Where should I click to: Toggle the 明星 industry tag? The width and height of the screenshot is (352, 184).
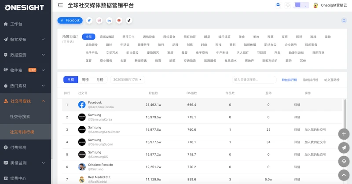coord(207,37)
